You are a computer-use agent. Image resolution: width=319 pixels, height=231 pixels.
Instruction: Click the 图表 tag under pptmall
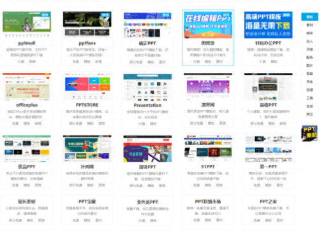point(33,62)
